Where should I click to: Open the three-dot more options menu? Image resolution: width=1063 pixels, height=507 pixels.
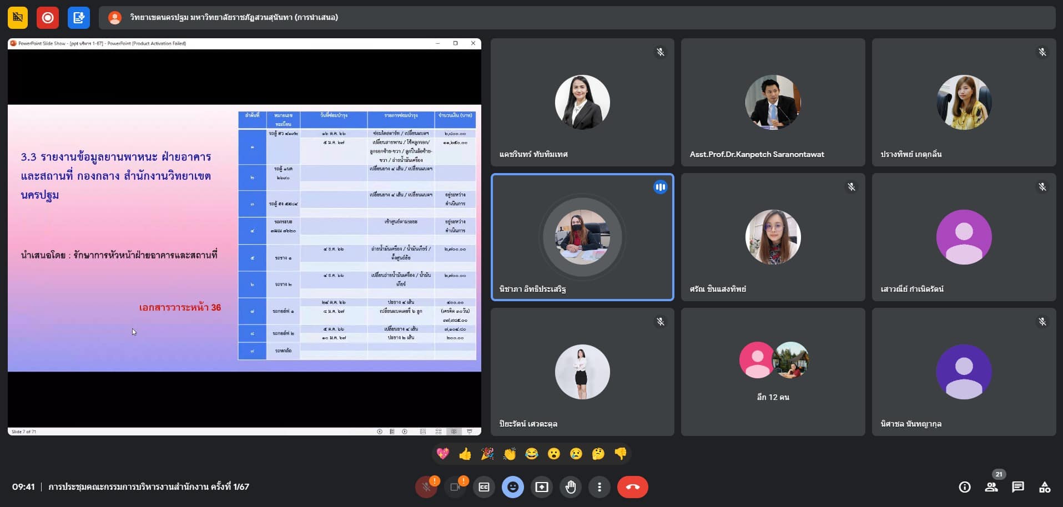599,487
